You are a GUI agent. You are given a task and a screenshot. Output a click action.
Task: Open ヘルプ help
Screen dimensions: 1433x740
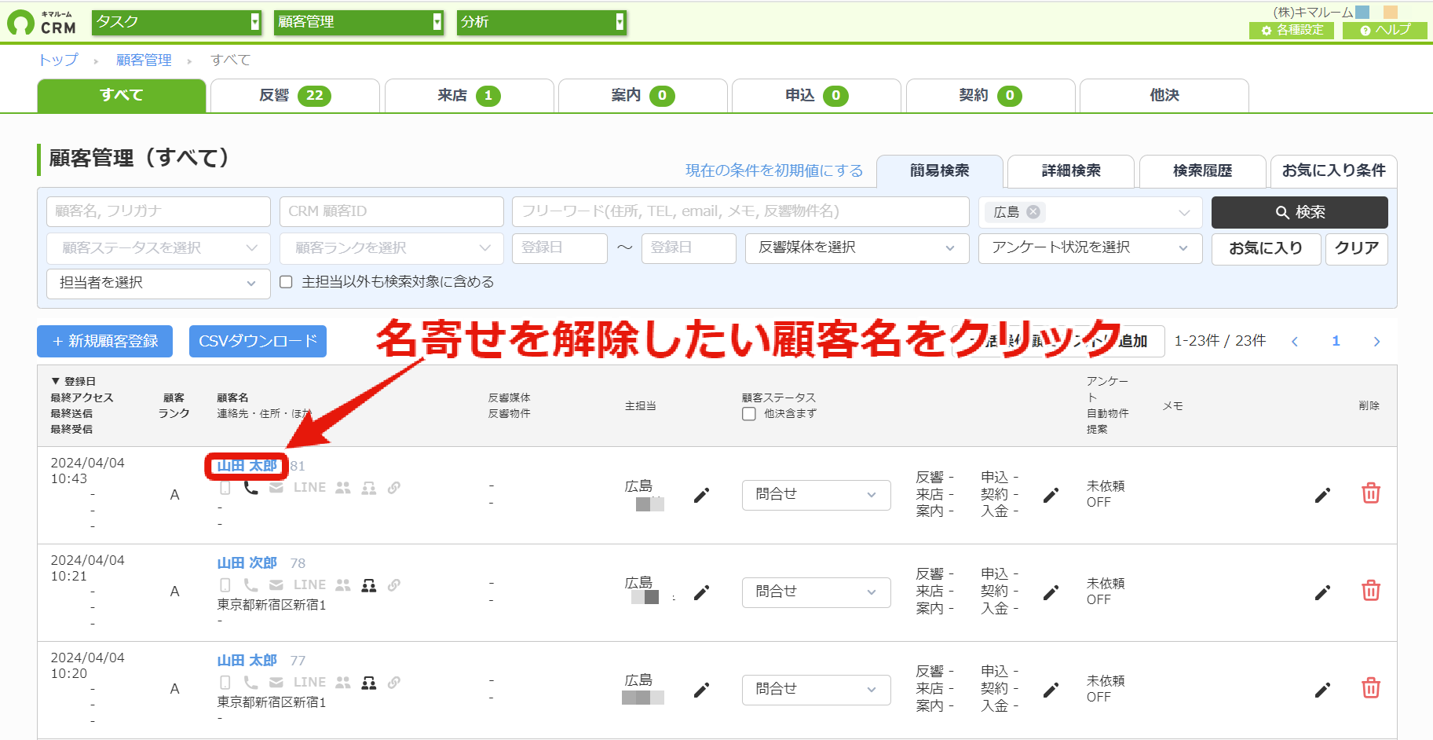pyautogui.click(x=1385, y=30)
